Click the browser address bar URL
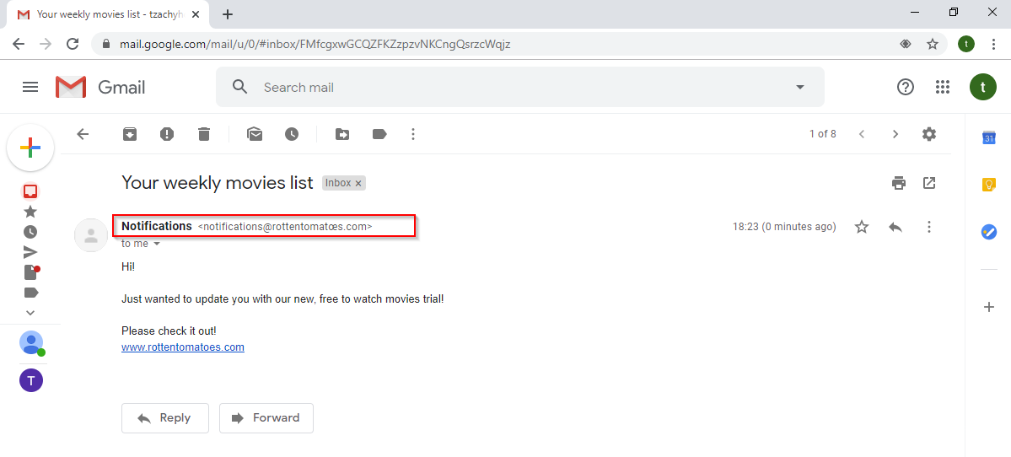Screen dimensions: 1011x457 click(x=315, y=45)
